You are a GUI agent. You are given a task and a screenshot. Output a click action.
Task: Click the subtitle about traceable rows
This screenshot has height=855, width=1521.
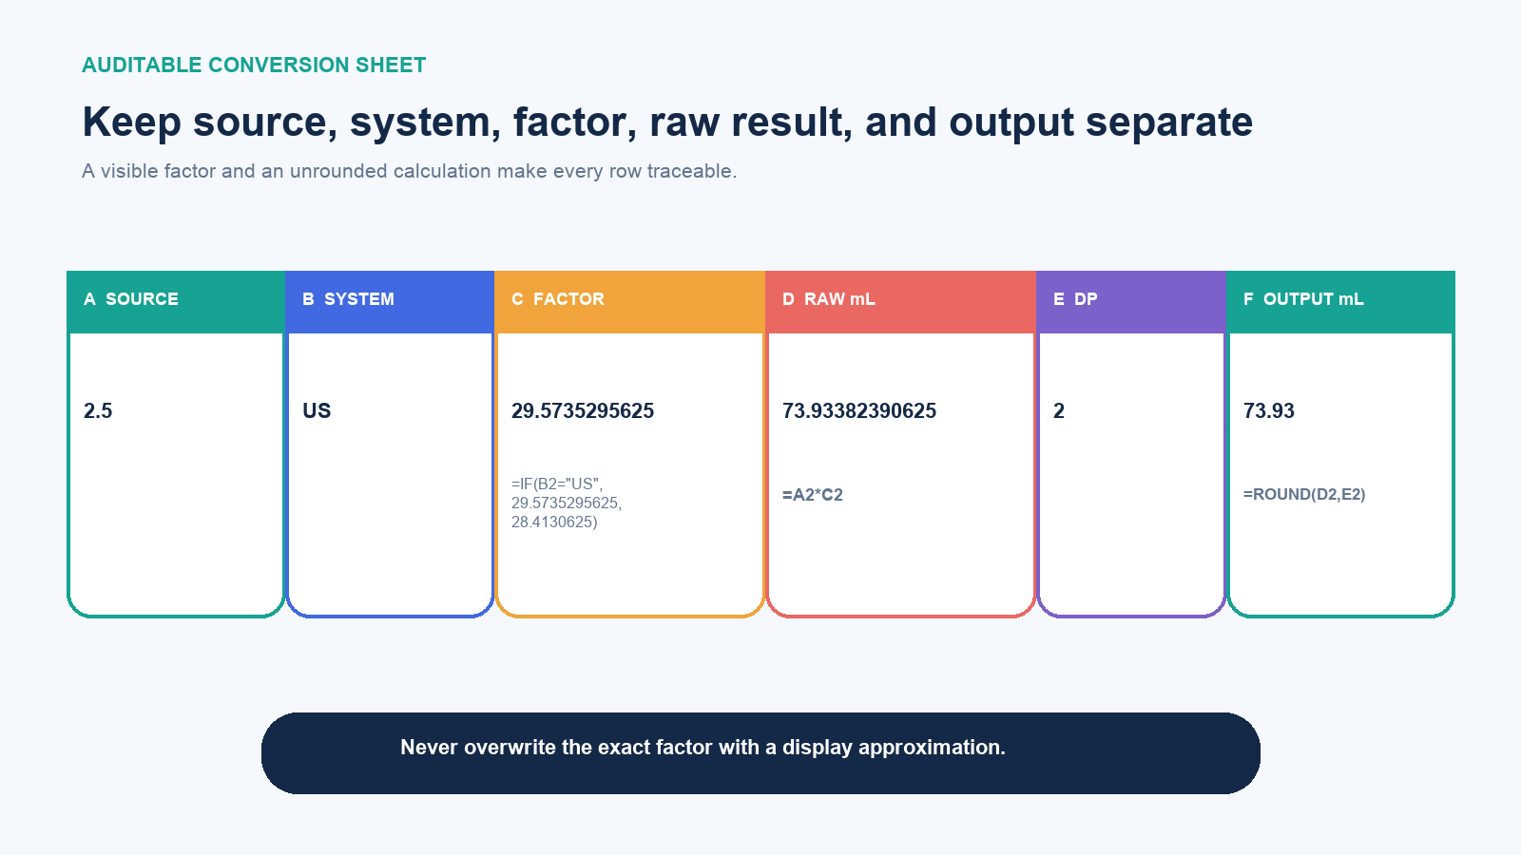point(409,171)
